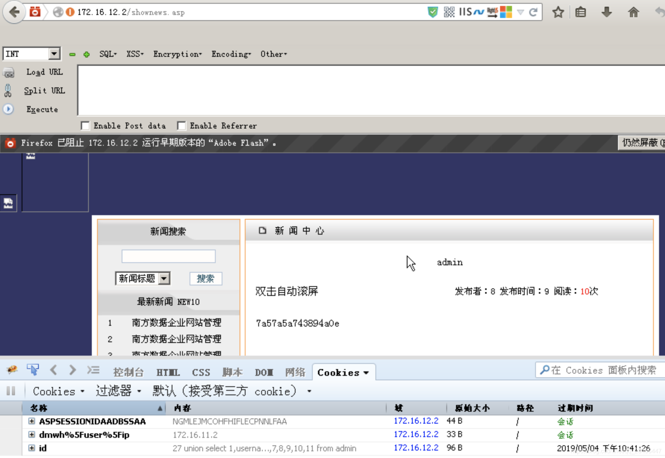665x458 pixels.
Task: Open the bookmarks list icon
Action: pos(581,12)
